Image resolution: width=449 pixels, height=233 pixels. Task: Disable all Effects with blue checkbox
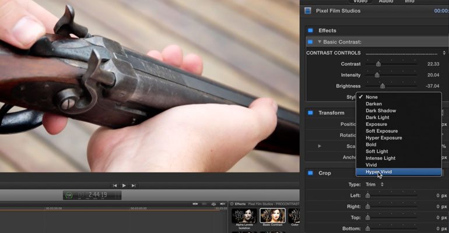310,30
